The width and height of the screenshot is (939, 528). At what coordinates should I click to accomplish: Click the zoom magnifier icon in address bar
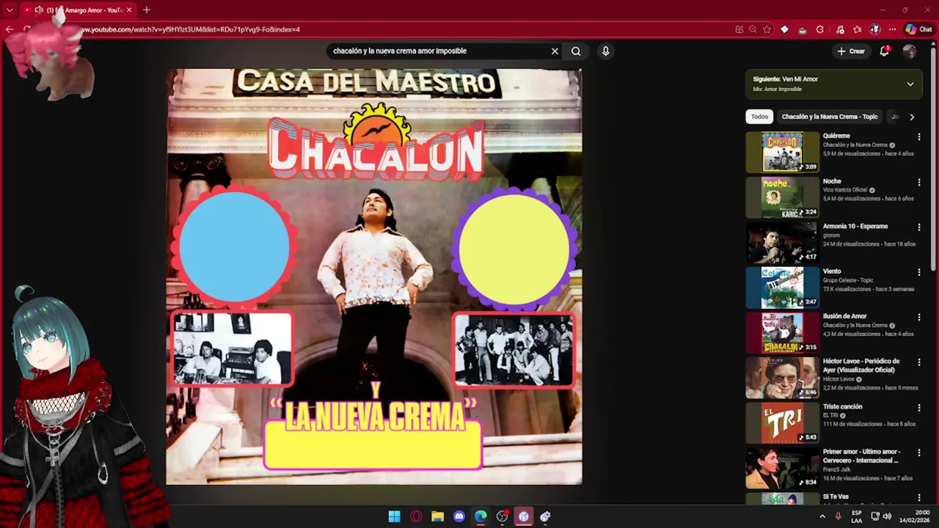(x=753, y=29)
